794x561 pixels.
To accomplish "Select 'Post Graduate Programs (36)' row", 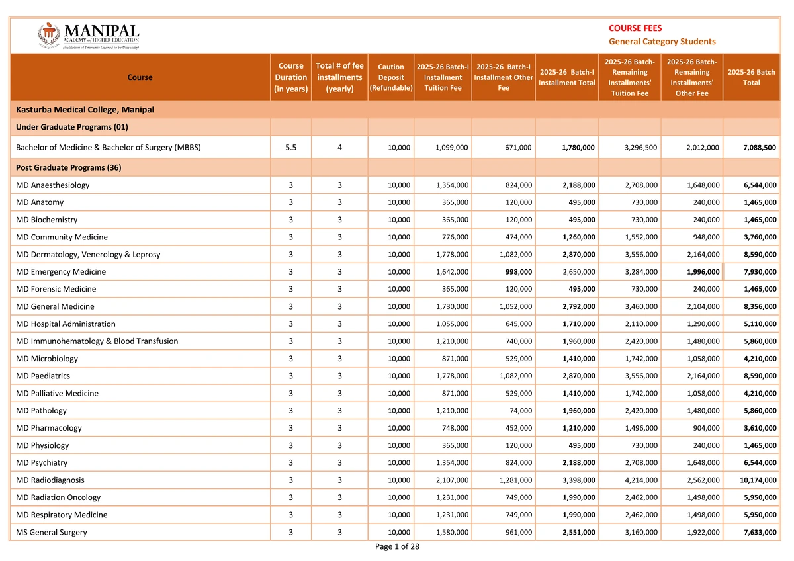I will (395, 167).
